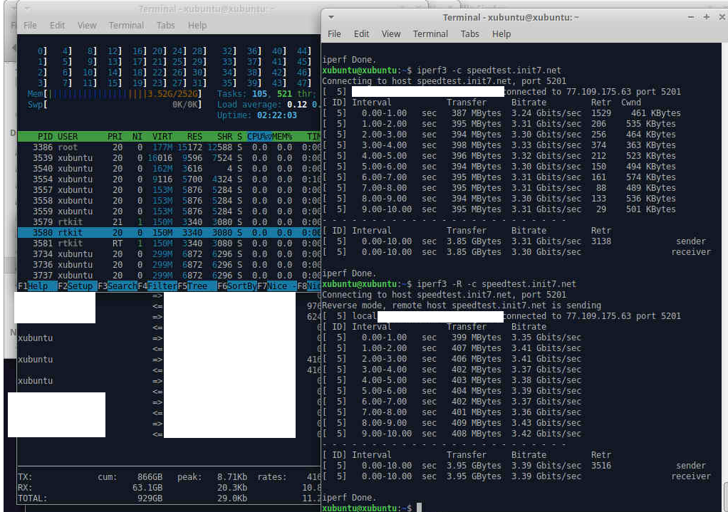Click the final xubuntu@xubuntu shell prompt
The height and width of the screenshot is (512, 728).
367,508
